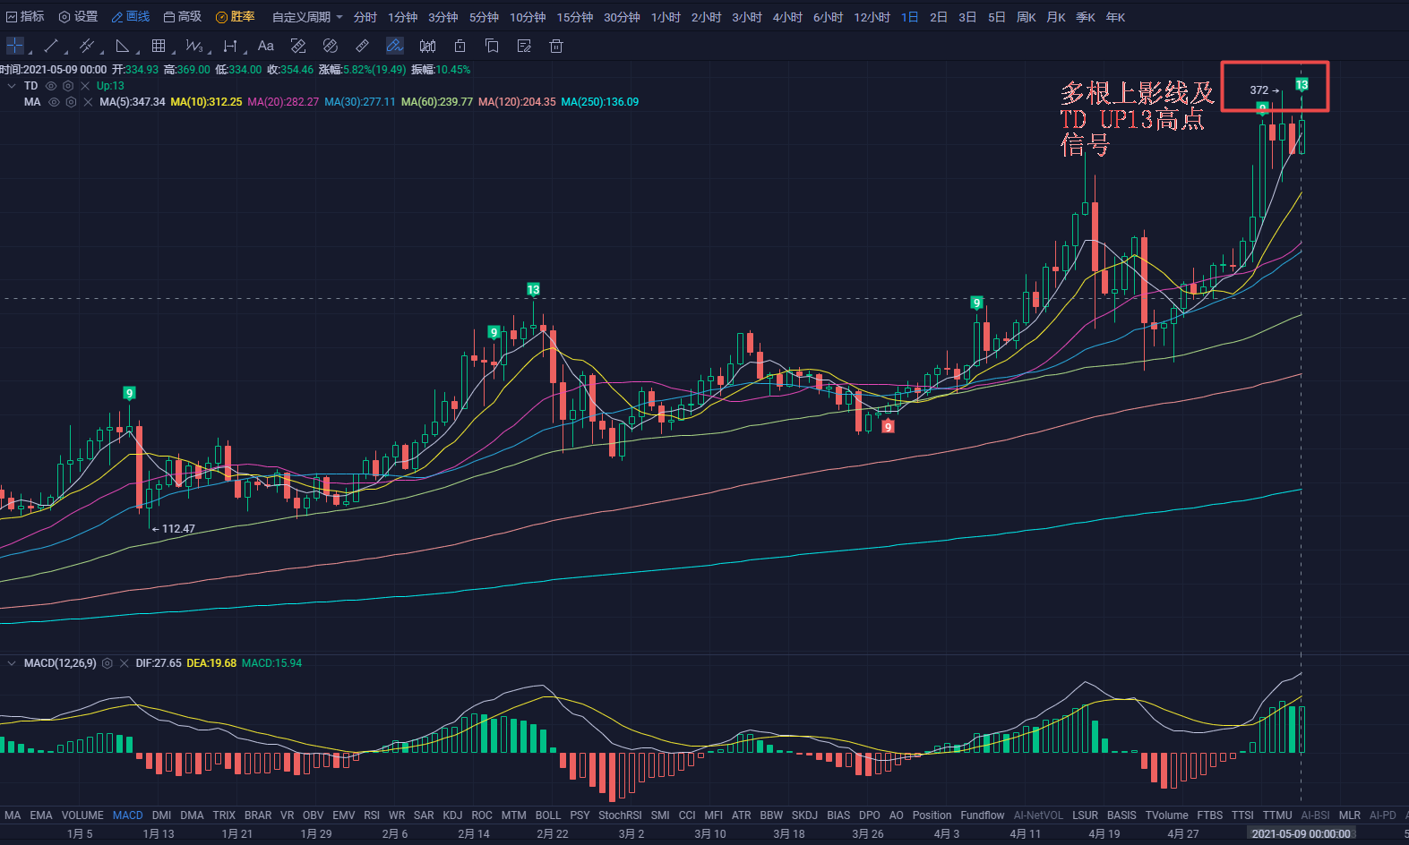Hide the MA indicator with eye icon

pyautogui.click(x=54, y=102)
